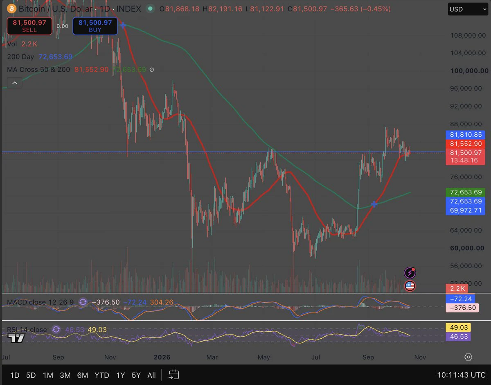Image resolution: width=491 pixels, height=385 pixels.
Task: Click the −376.50 MACD axis label
Action: pyautogui.click(x=462, y=308)
